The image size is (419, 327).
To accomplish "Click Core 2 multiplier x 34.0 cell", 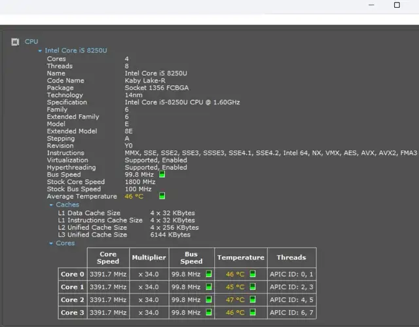I will point(149,299).
